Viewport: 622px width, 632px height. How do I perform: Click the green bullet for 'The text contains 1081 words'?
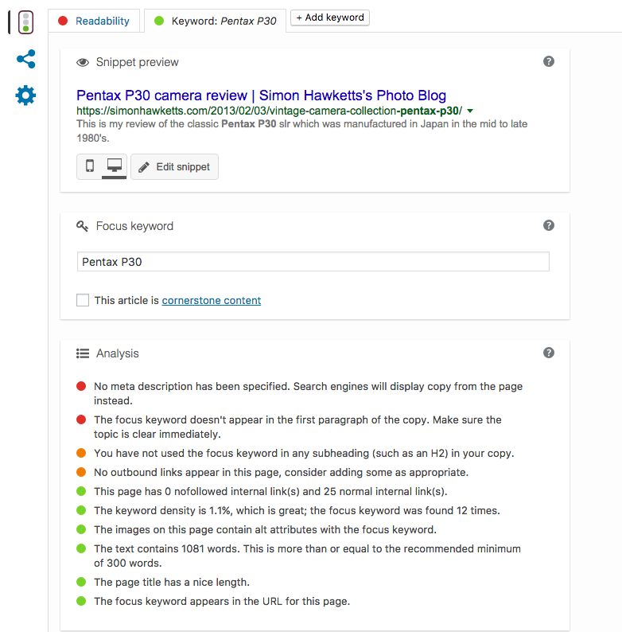click(x=81, y=548)
